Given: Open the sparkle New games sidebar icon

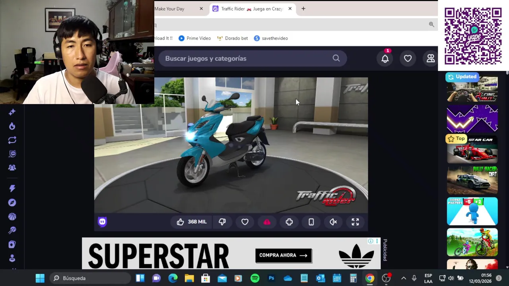Looking at the screenshot, I should point(12,112).
